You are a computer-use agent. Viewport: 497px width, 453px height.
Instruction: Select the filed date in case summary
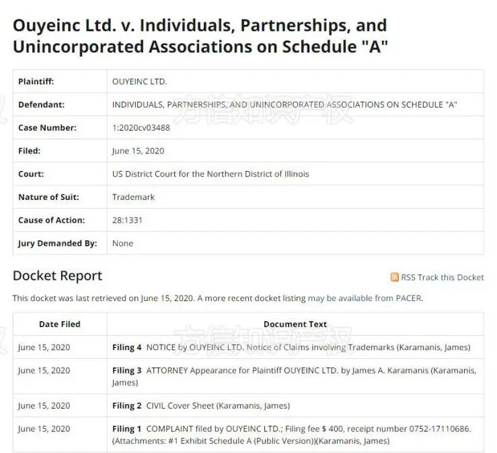coord(138,151)
